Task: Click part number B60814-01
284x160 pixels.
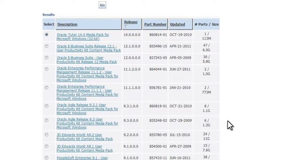Action: click(158, 35)
